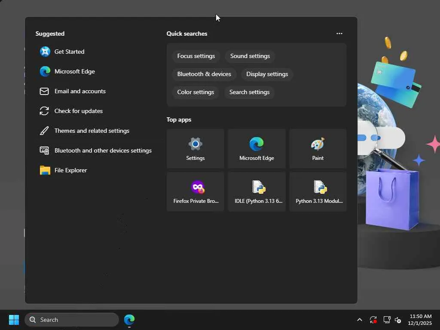Open the Settings top app tile
440x330 pixels.
point(196,149)
